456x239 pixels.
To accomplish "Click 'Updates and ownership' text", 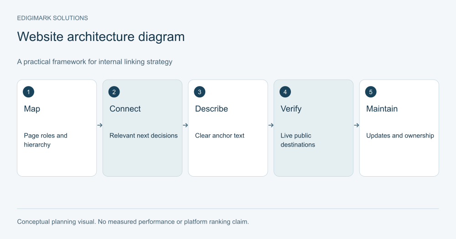I will coord(400,136).
